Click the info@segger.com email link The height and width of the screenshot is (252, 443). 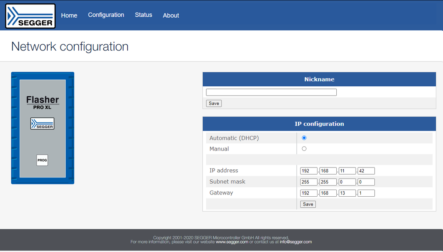click(296, 242)
